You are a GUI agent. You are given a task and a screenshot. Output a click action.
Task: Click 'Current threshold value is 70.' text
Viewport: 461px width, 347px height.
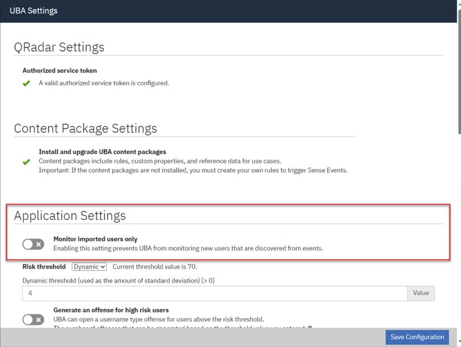click(155, 266)
